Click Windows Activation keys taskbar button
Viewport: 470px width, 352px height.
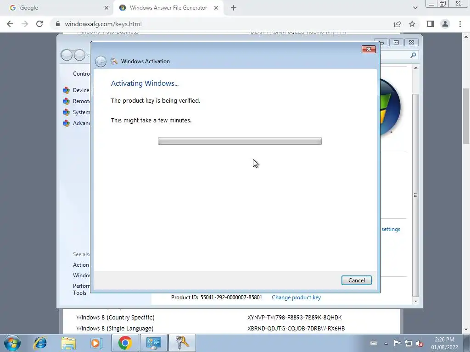(x=182, y=343)
